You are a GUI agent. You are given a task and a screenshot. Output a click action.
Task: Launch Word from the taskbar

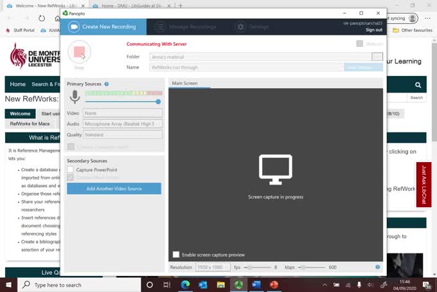(x=256, y=285)
